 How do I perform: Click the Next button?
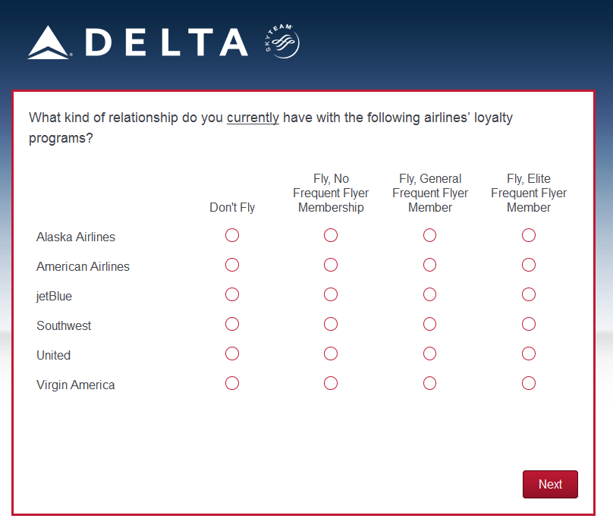pos(550,485)
